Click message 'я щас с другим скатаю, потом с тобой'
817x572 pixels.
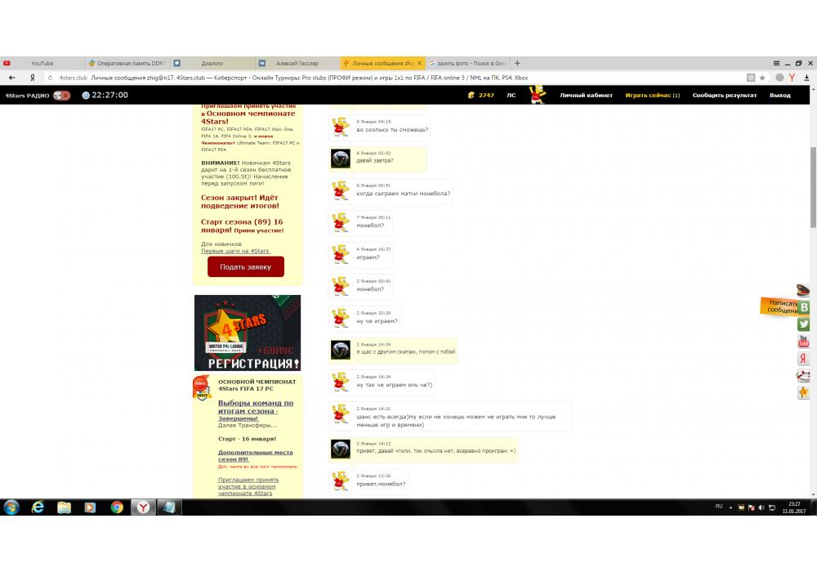406,351
